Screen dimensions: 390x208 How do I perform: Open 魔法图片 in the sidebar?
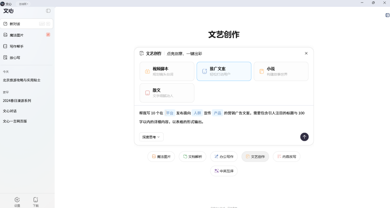(16, 35)
